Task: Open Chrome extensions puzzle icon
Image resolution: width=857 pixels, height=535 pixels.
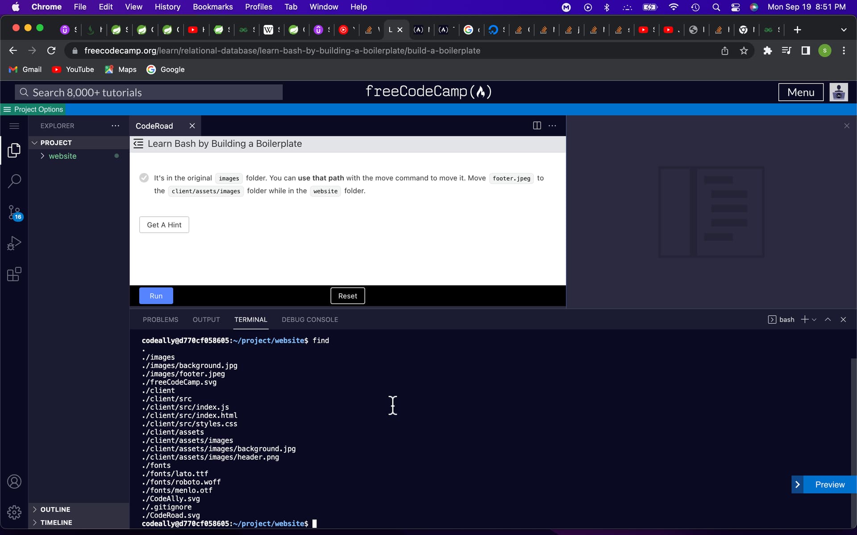Action: [767, 51]
